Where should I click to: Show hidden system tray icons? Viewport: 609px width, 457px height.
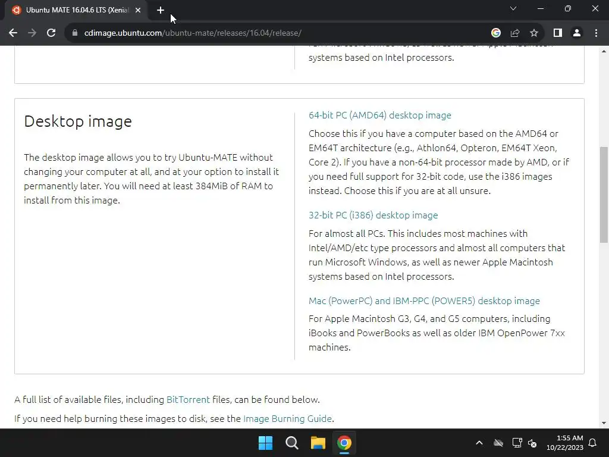(479, 443)
